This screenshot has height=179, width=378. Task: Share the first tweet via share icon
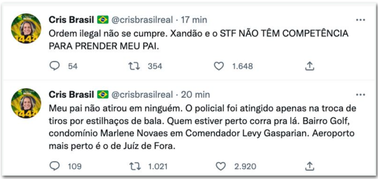click(310, 66)
